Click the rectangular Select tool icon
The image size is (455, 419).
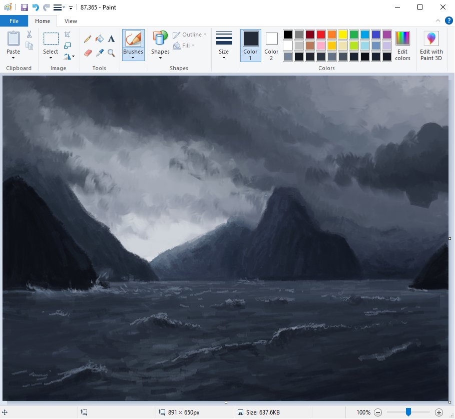click(51, 39)
